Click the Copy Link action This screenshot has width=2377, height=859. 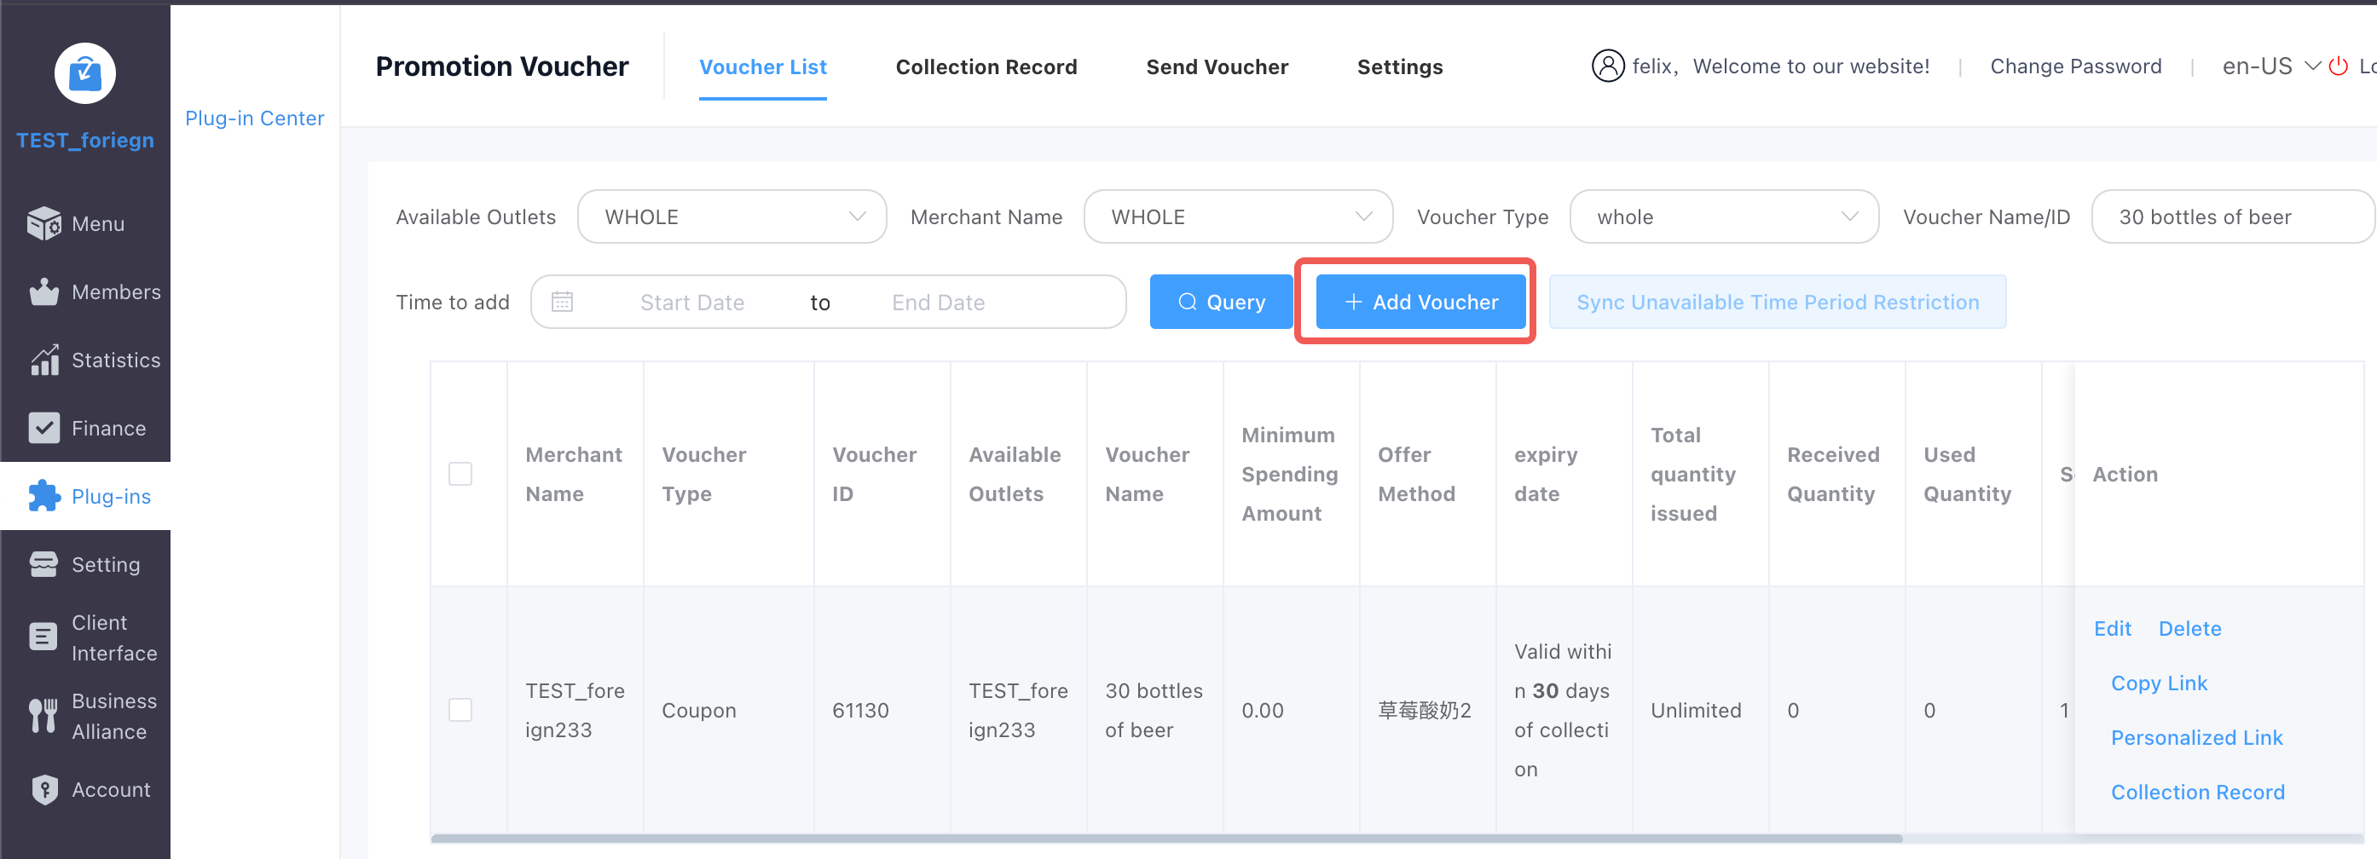tap(2158, 683)
